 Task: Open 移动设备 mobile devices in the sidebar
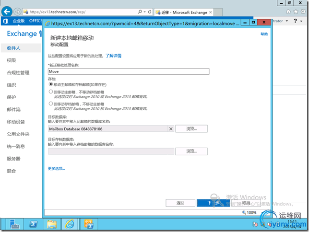click(16, 122)
